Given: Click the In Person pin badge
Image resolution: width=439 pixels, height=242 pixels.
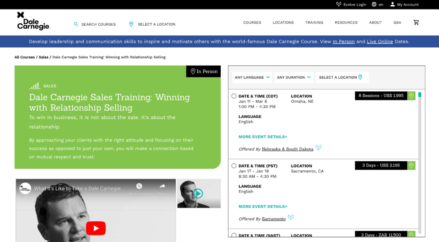Looking at the screenshot, I should click(x=204, y=71).
